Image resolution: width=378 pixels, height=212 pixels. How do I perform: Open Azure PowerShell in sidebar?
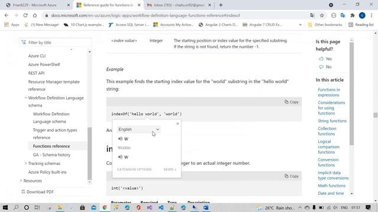(44, 64)
